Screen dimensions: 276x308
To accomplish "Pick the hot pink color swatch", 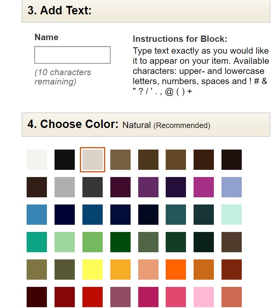I will pos(176,297).
